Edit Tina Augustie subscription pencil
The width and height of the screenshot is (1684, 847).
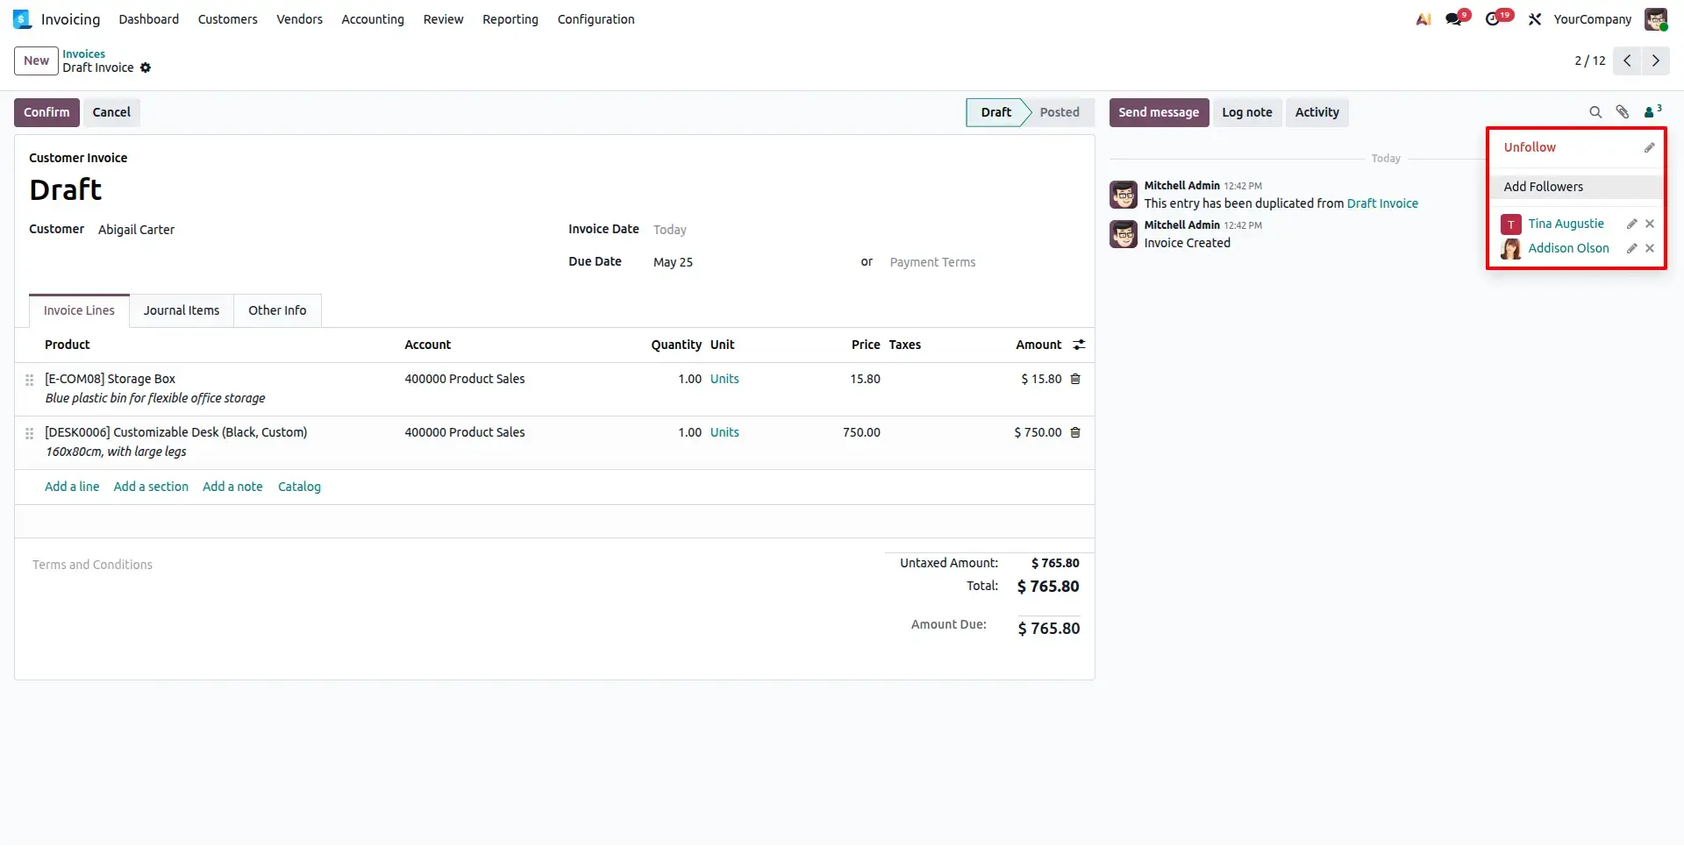pyautogui.click(x=1632, y=224)
